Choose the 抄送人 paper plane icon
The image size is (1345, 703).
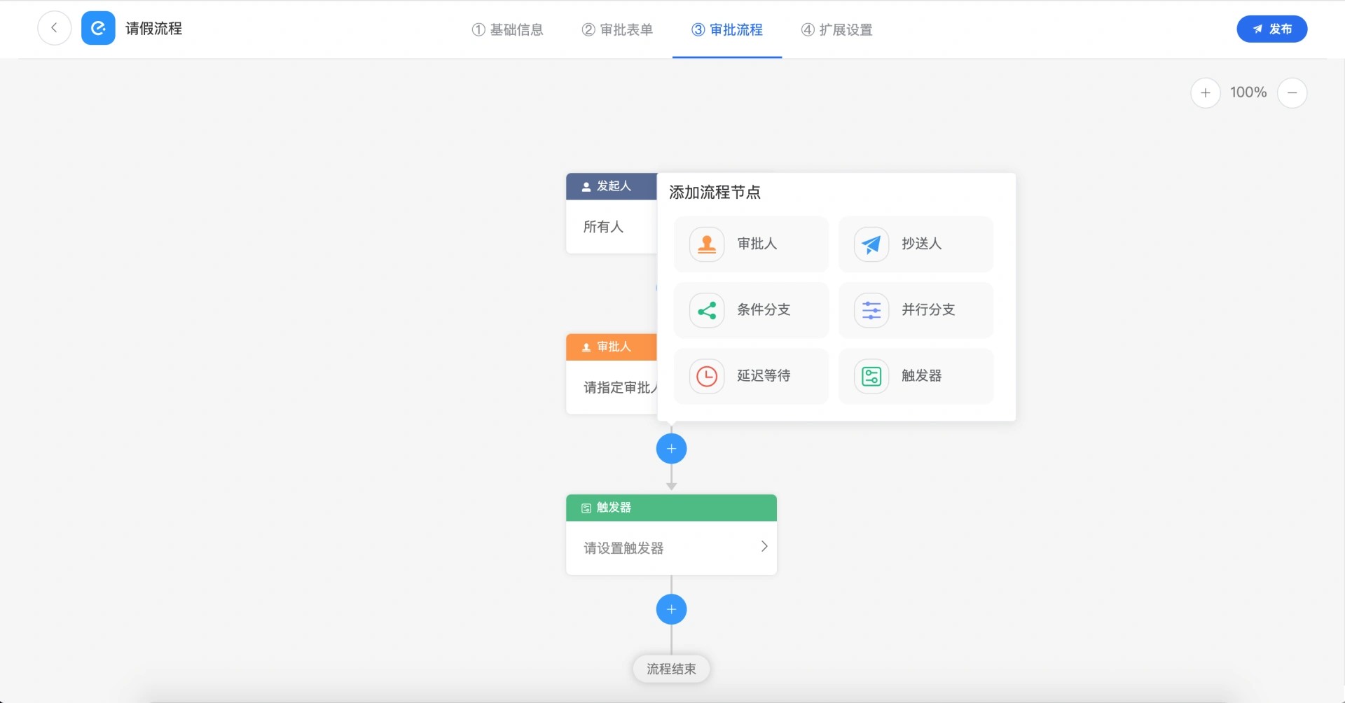click(x=871, y=244)
